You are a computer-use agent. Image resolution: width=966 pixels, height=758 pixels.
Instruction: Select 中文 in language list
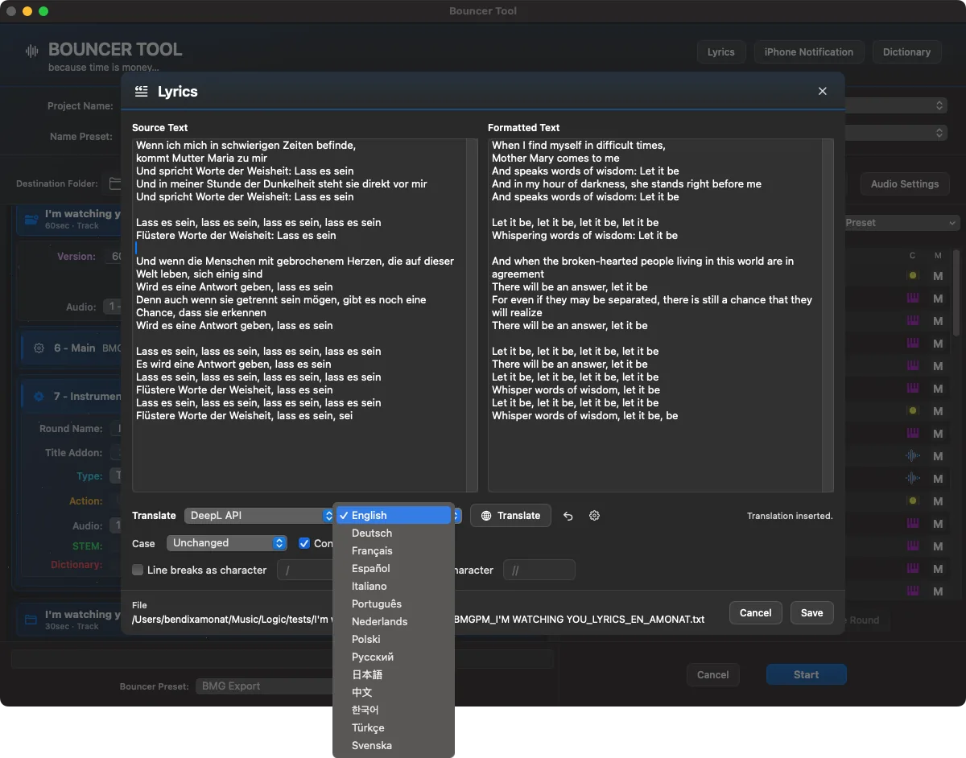394,693
